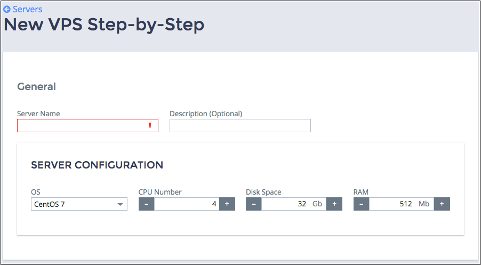The width and height of the screenshot is (481, 265).
Task: Click the red exclamation error icon
Action: 150,126
